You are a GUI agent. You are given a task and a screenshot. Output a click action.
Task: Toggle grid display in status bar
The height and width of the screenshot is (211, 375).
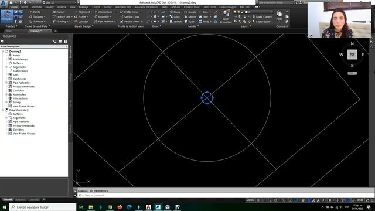pos(258,200)
